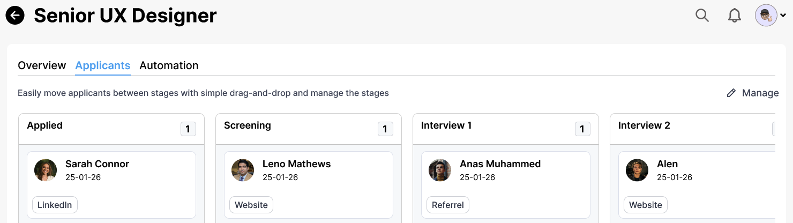Click date 25-01-26 under Alen

[675, 177]
